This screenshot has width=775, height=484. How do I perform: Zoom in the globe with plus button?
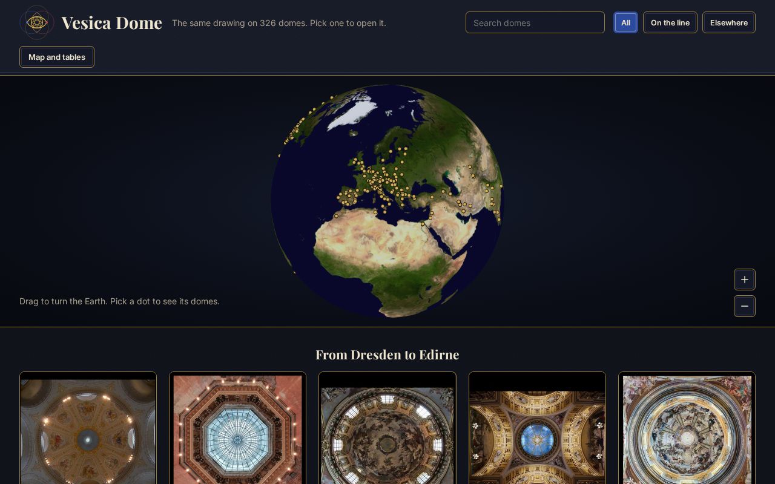pos(745,280)
